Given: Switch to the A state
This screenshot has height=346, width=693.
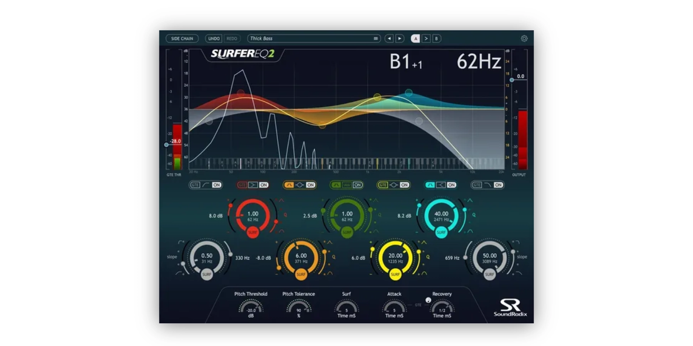Looking at the screenshot, I should click(x=415, y=38).
